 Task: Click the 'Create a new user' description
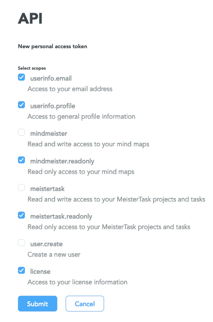click(54, 255)
